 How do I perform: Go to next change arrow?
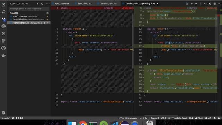pyautogui.click(x=196, y=3)
